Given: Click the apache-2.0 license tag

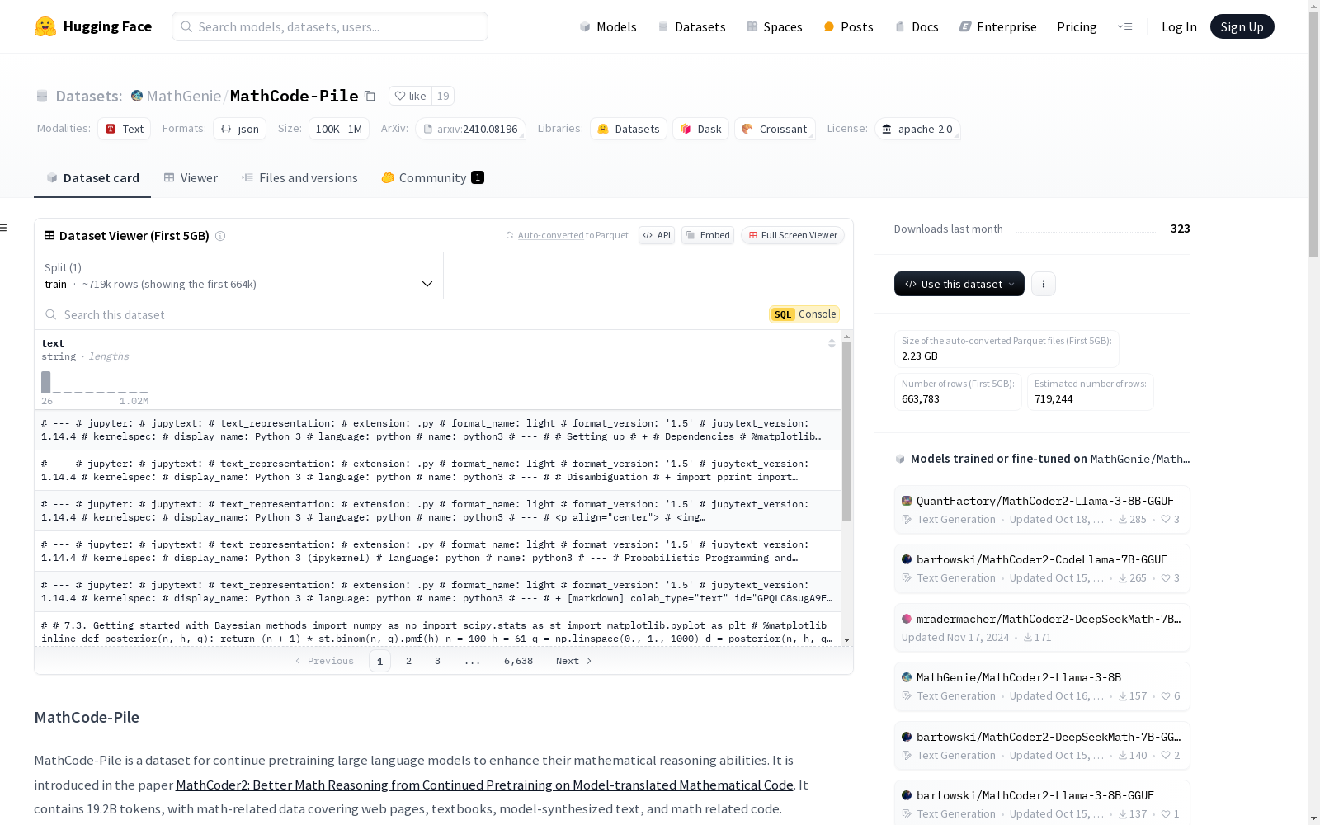Looking at the screenshot, I should (x=917, y=129).
